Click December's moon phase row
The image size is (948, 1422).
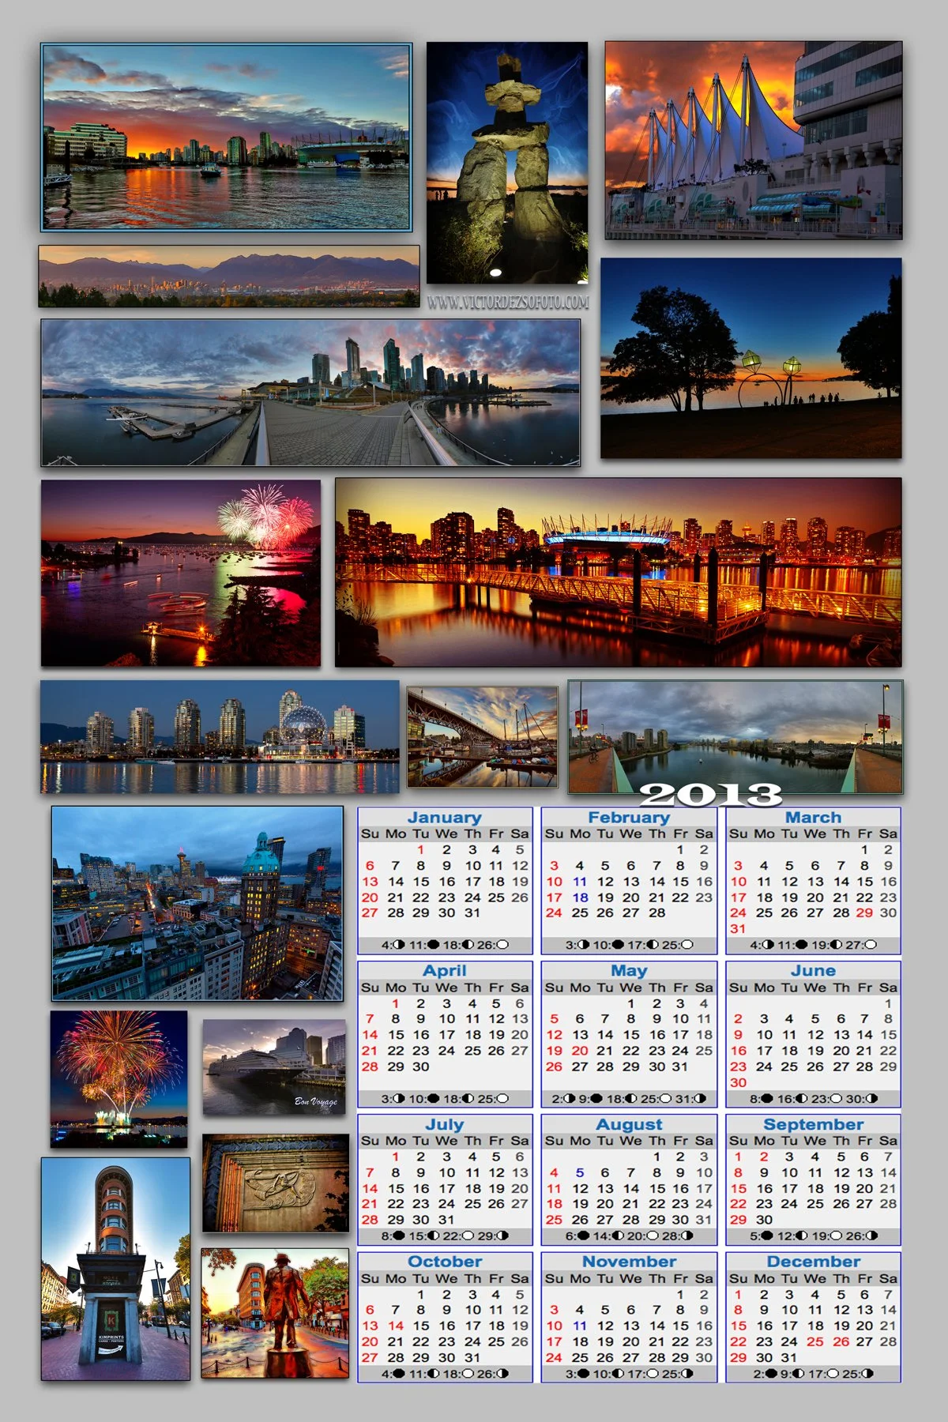tap(814, 1373)
